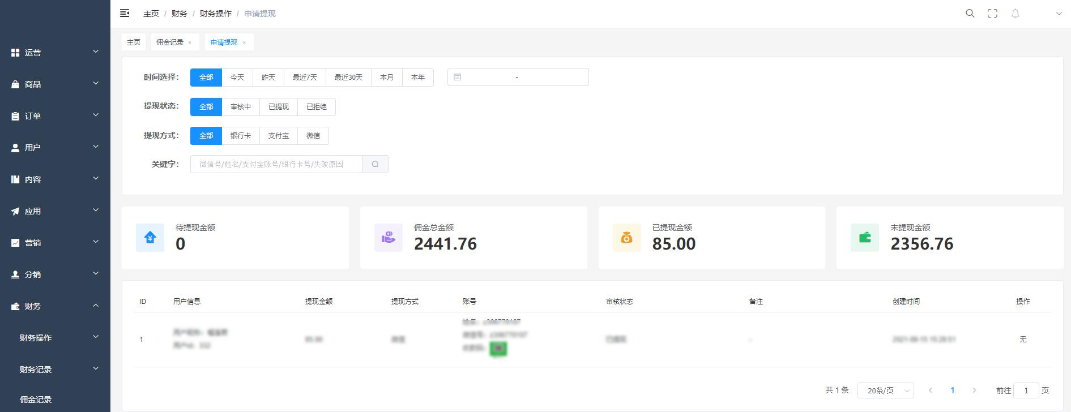This screenshot has height=412, width=1071.
Task: Go to previous page arrow
Action: tap(931, 390)
